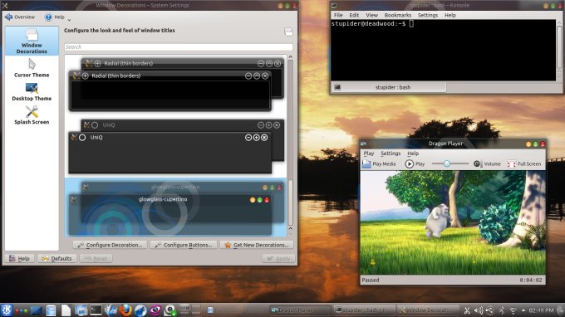Open Bookmarks menu in Konsole
565x317 pixels.
point(397,15)
